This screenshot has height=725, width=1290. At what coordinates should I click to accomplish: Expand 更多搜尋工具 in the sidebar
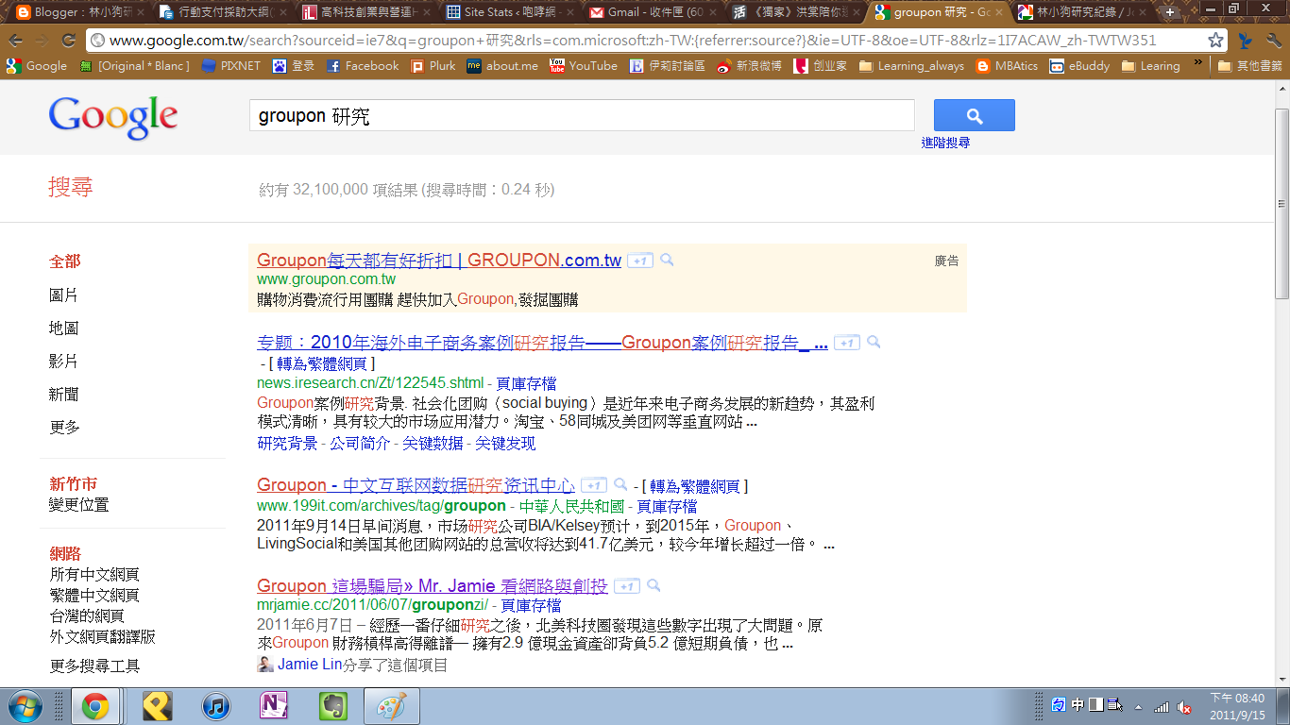click(x=94, y=666)
